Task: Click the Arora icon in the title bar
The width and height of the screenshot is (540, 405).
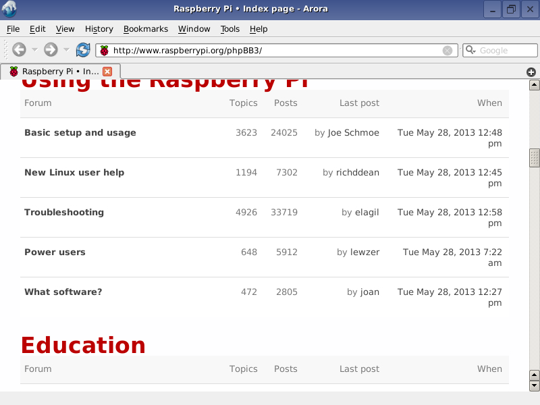Action: (8, 9)
